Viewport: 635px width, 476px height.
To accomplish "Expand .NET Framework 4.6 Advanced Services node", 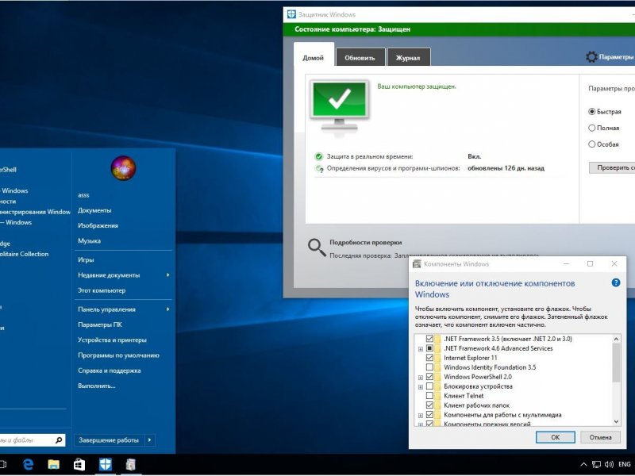I will point(421,348).
